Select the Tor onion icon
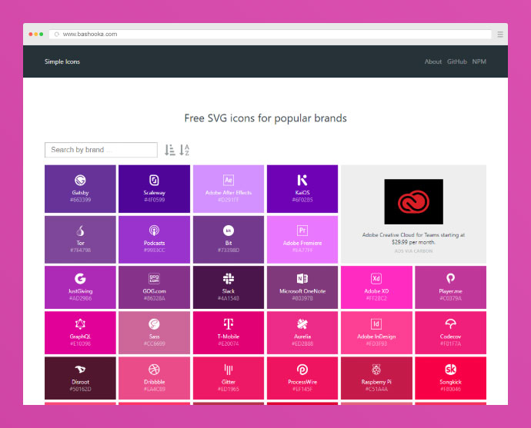The height and width of the screenshot is (428, 531). click(x=80, y=231)
